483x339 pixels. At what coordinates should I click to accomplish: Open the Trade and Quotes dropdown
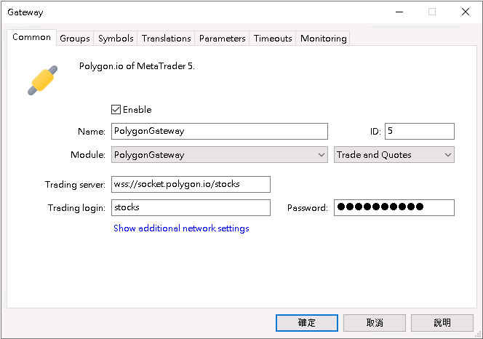[394, 155]
